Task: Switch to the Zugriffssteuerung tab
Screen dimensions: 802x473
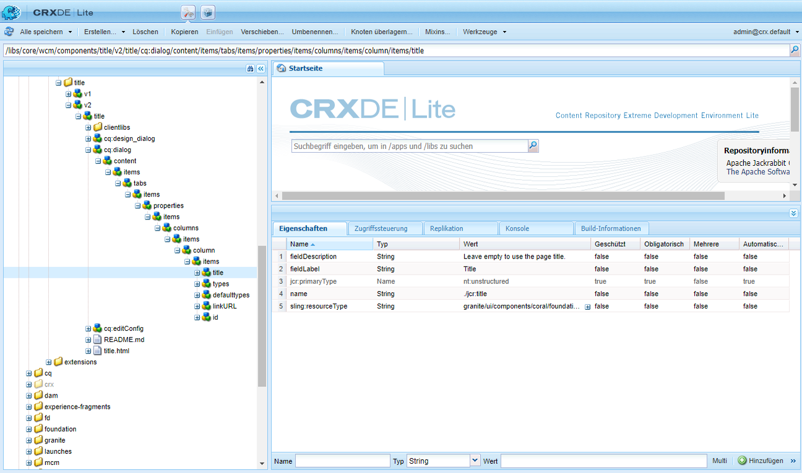Action: (385, 228)
